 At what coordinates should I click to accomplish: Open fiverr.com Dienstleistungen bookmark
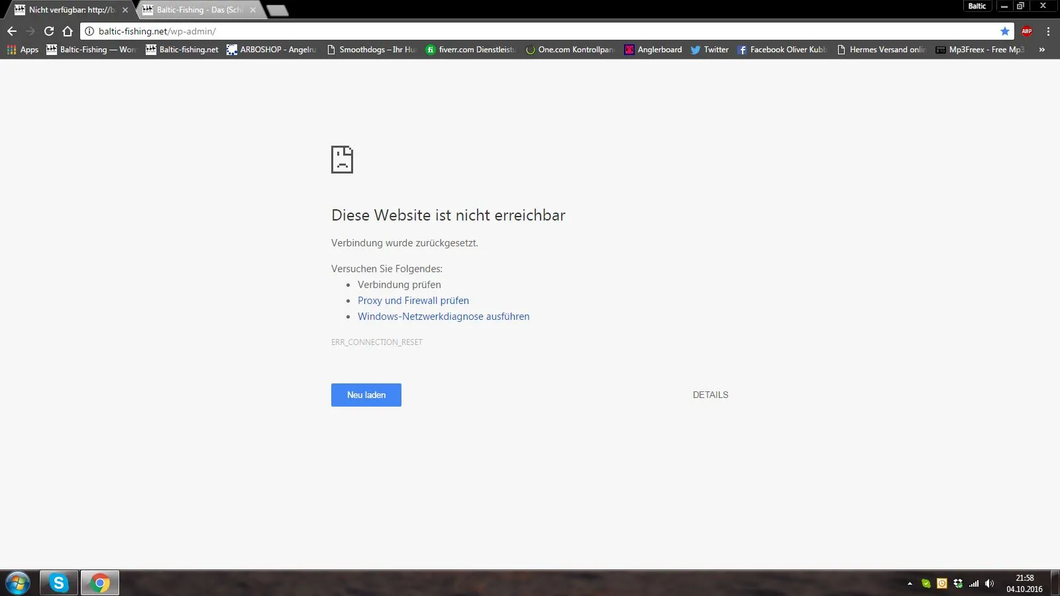point(470,50)
